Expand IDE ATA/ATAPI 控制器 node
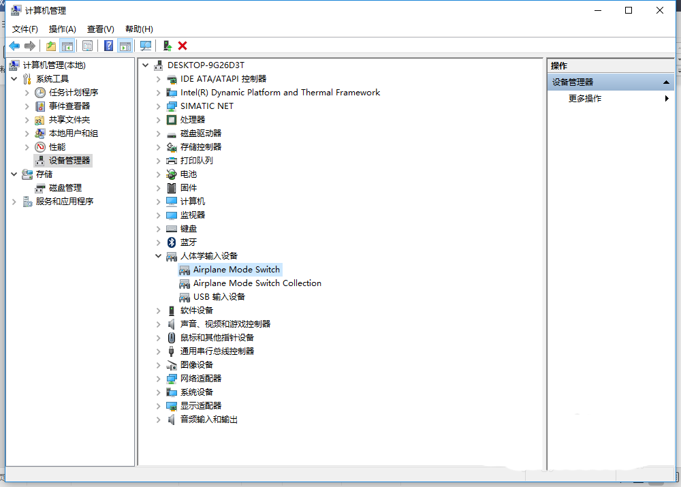681x487 pixels. click(x=159, y=79)
